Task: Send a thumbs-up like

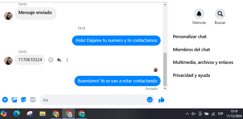Action: pyautogui.click(x=161, y=100)
